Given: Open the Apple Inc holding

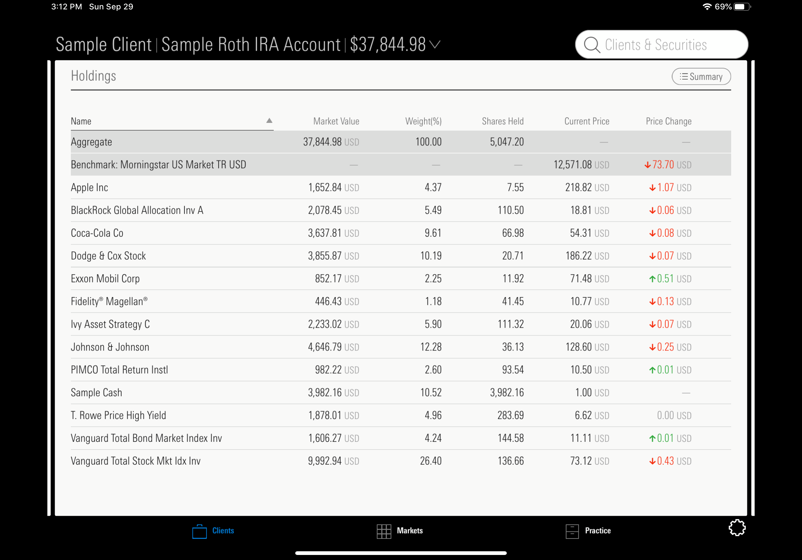Looking at the screenshot, I should 401,187.
